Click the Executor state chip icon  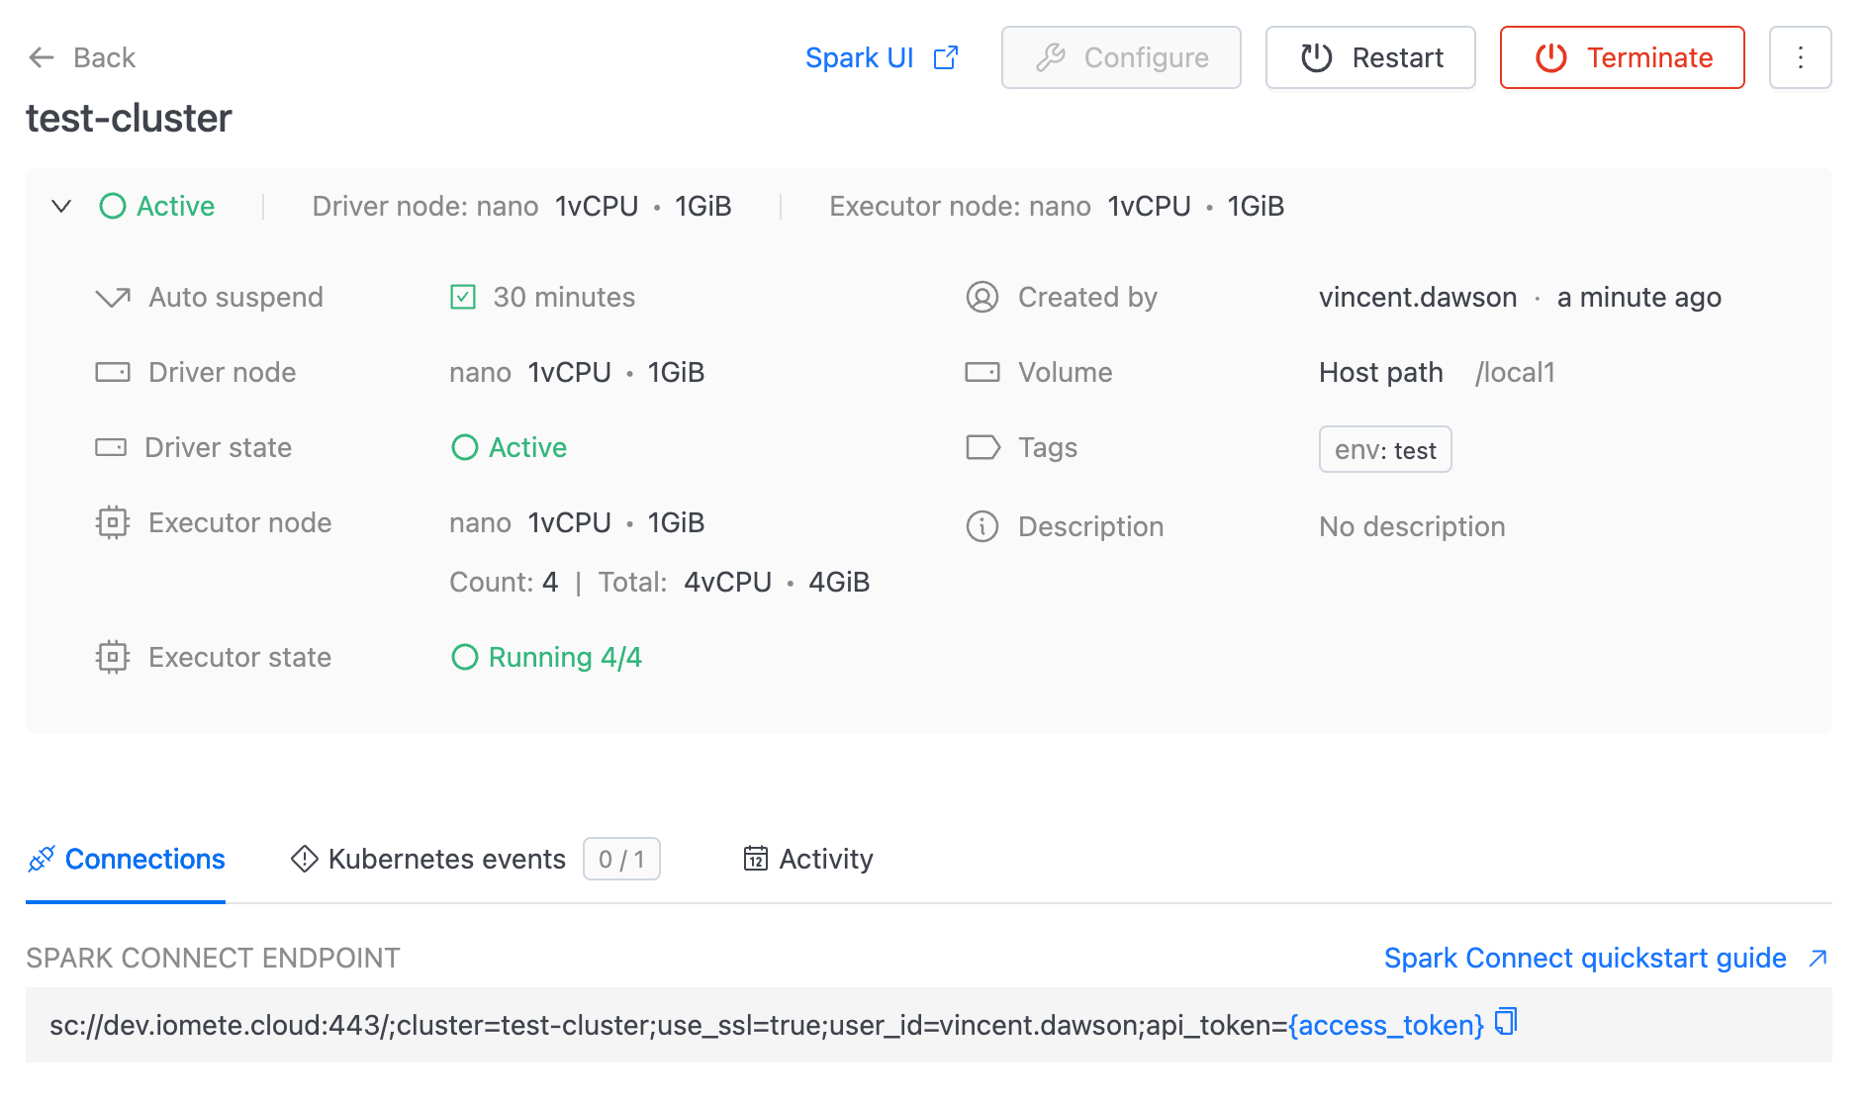[113, 657]
